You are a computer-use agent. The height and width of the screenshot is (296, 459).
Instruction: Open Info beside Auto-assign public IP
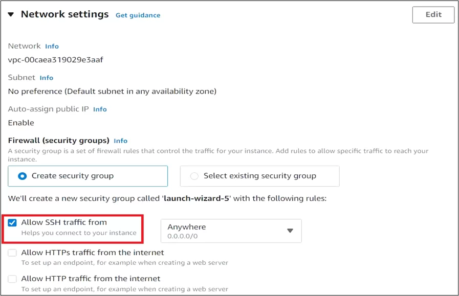(x=100, y=109)
